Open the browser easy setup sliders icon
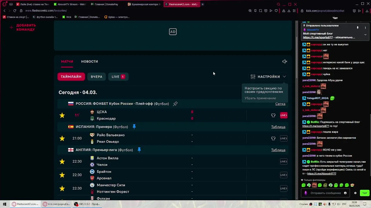Screen dimensions: 371x208 coord(294,11)
